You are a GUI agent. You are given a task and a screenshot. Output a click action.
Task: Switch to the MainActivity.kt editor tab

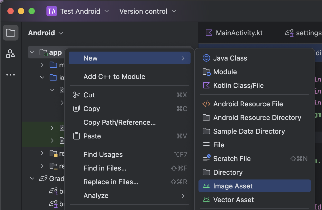click(x=234, y=33)
